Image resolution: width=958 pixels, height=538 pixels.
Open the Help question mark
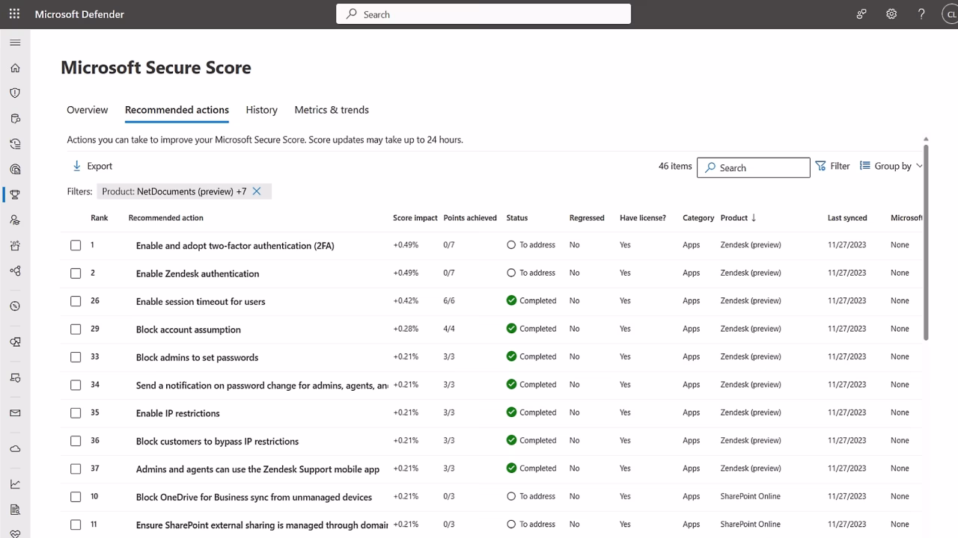point(921,14)
